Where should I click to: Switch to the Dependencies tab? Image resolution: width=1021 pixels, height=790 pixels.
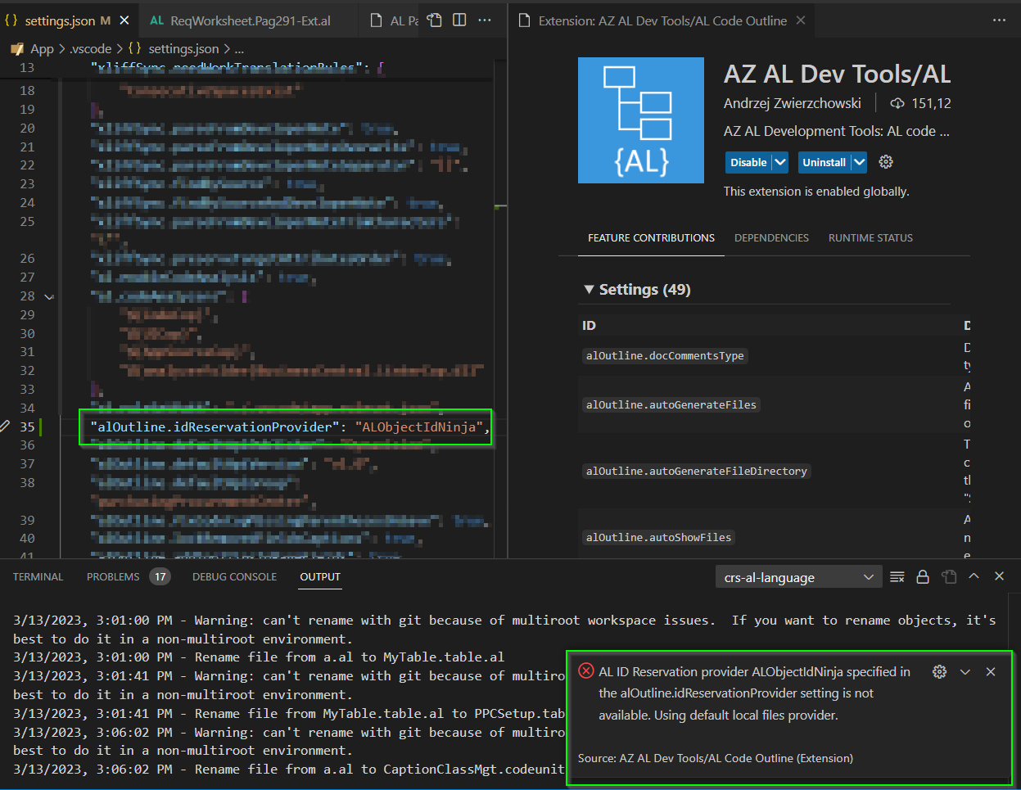(771, 237)
